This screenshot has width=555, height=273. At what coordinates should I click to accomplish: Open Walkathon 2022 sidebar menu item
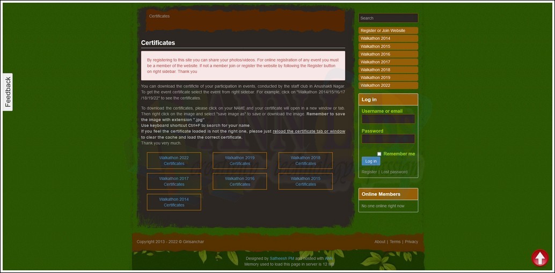[388, 85]
